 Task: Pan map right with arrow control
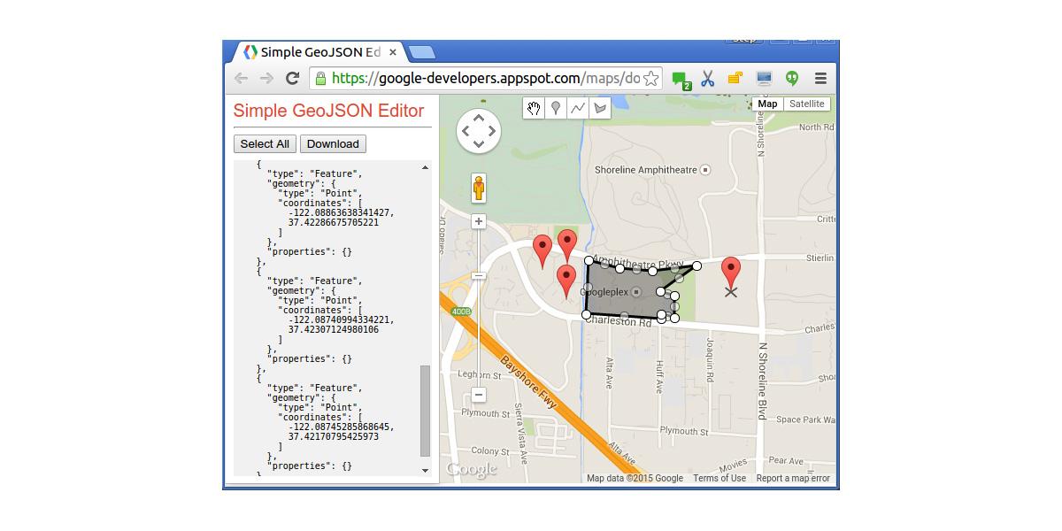pyautogui.click(x=494, y=132)
